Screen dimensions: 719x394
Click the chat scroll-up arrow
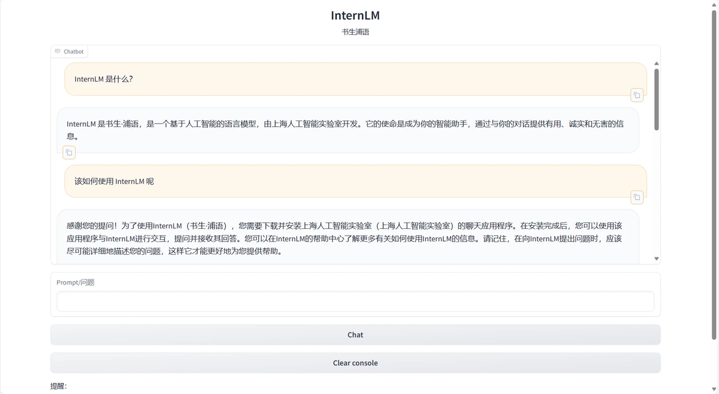(656, 64)
